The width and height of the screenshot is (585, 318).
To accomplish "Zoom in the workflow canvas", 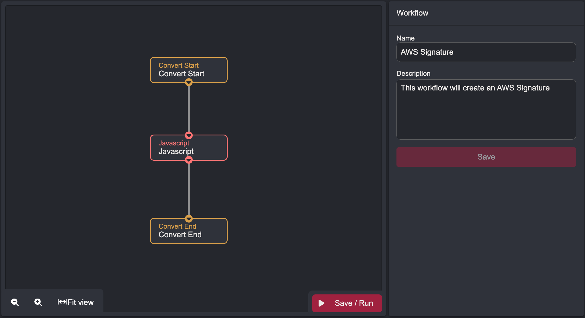I will tap(38, 302).
